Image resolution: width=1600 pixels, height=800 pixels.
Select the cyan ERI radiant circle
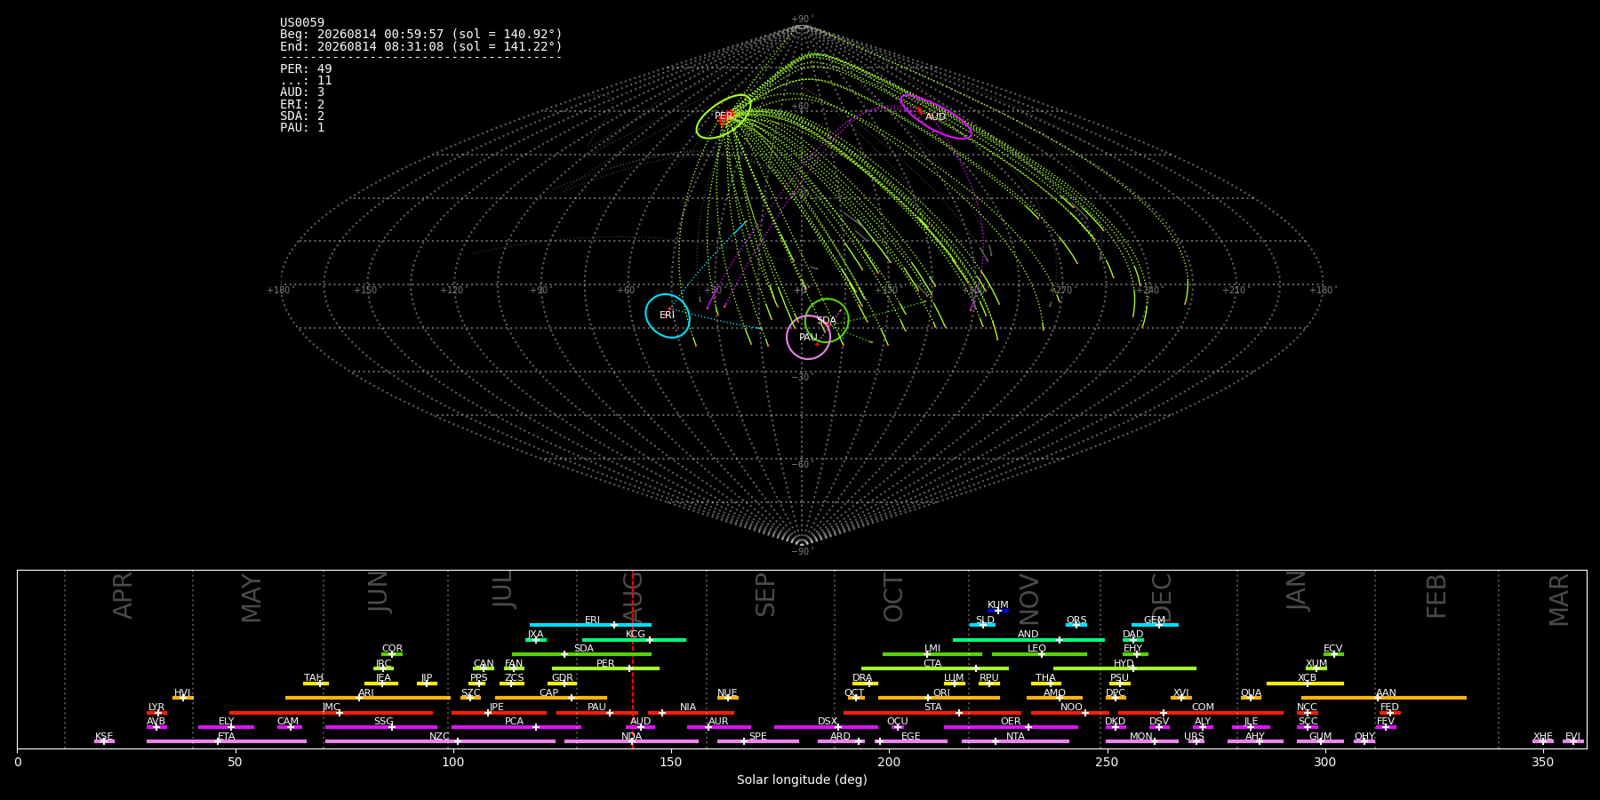click(x=668, y=316)
